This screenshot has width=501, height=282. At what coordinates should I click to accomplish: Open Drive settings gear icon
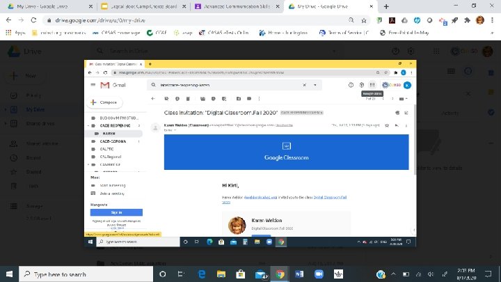(411, 51)
